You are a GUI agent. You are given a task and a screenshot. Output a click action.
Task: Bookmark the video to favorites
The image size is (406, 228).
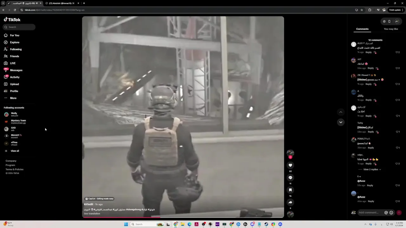pos(290,190)
